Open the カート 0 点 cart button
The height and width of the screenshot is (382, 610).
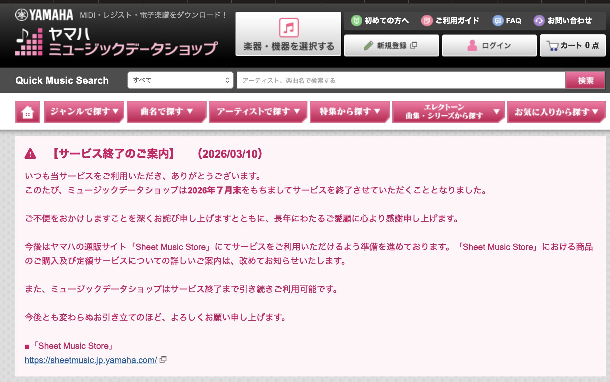pyautogui.click(x=573, y=45)
